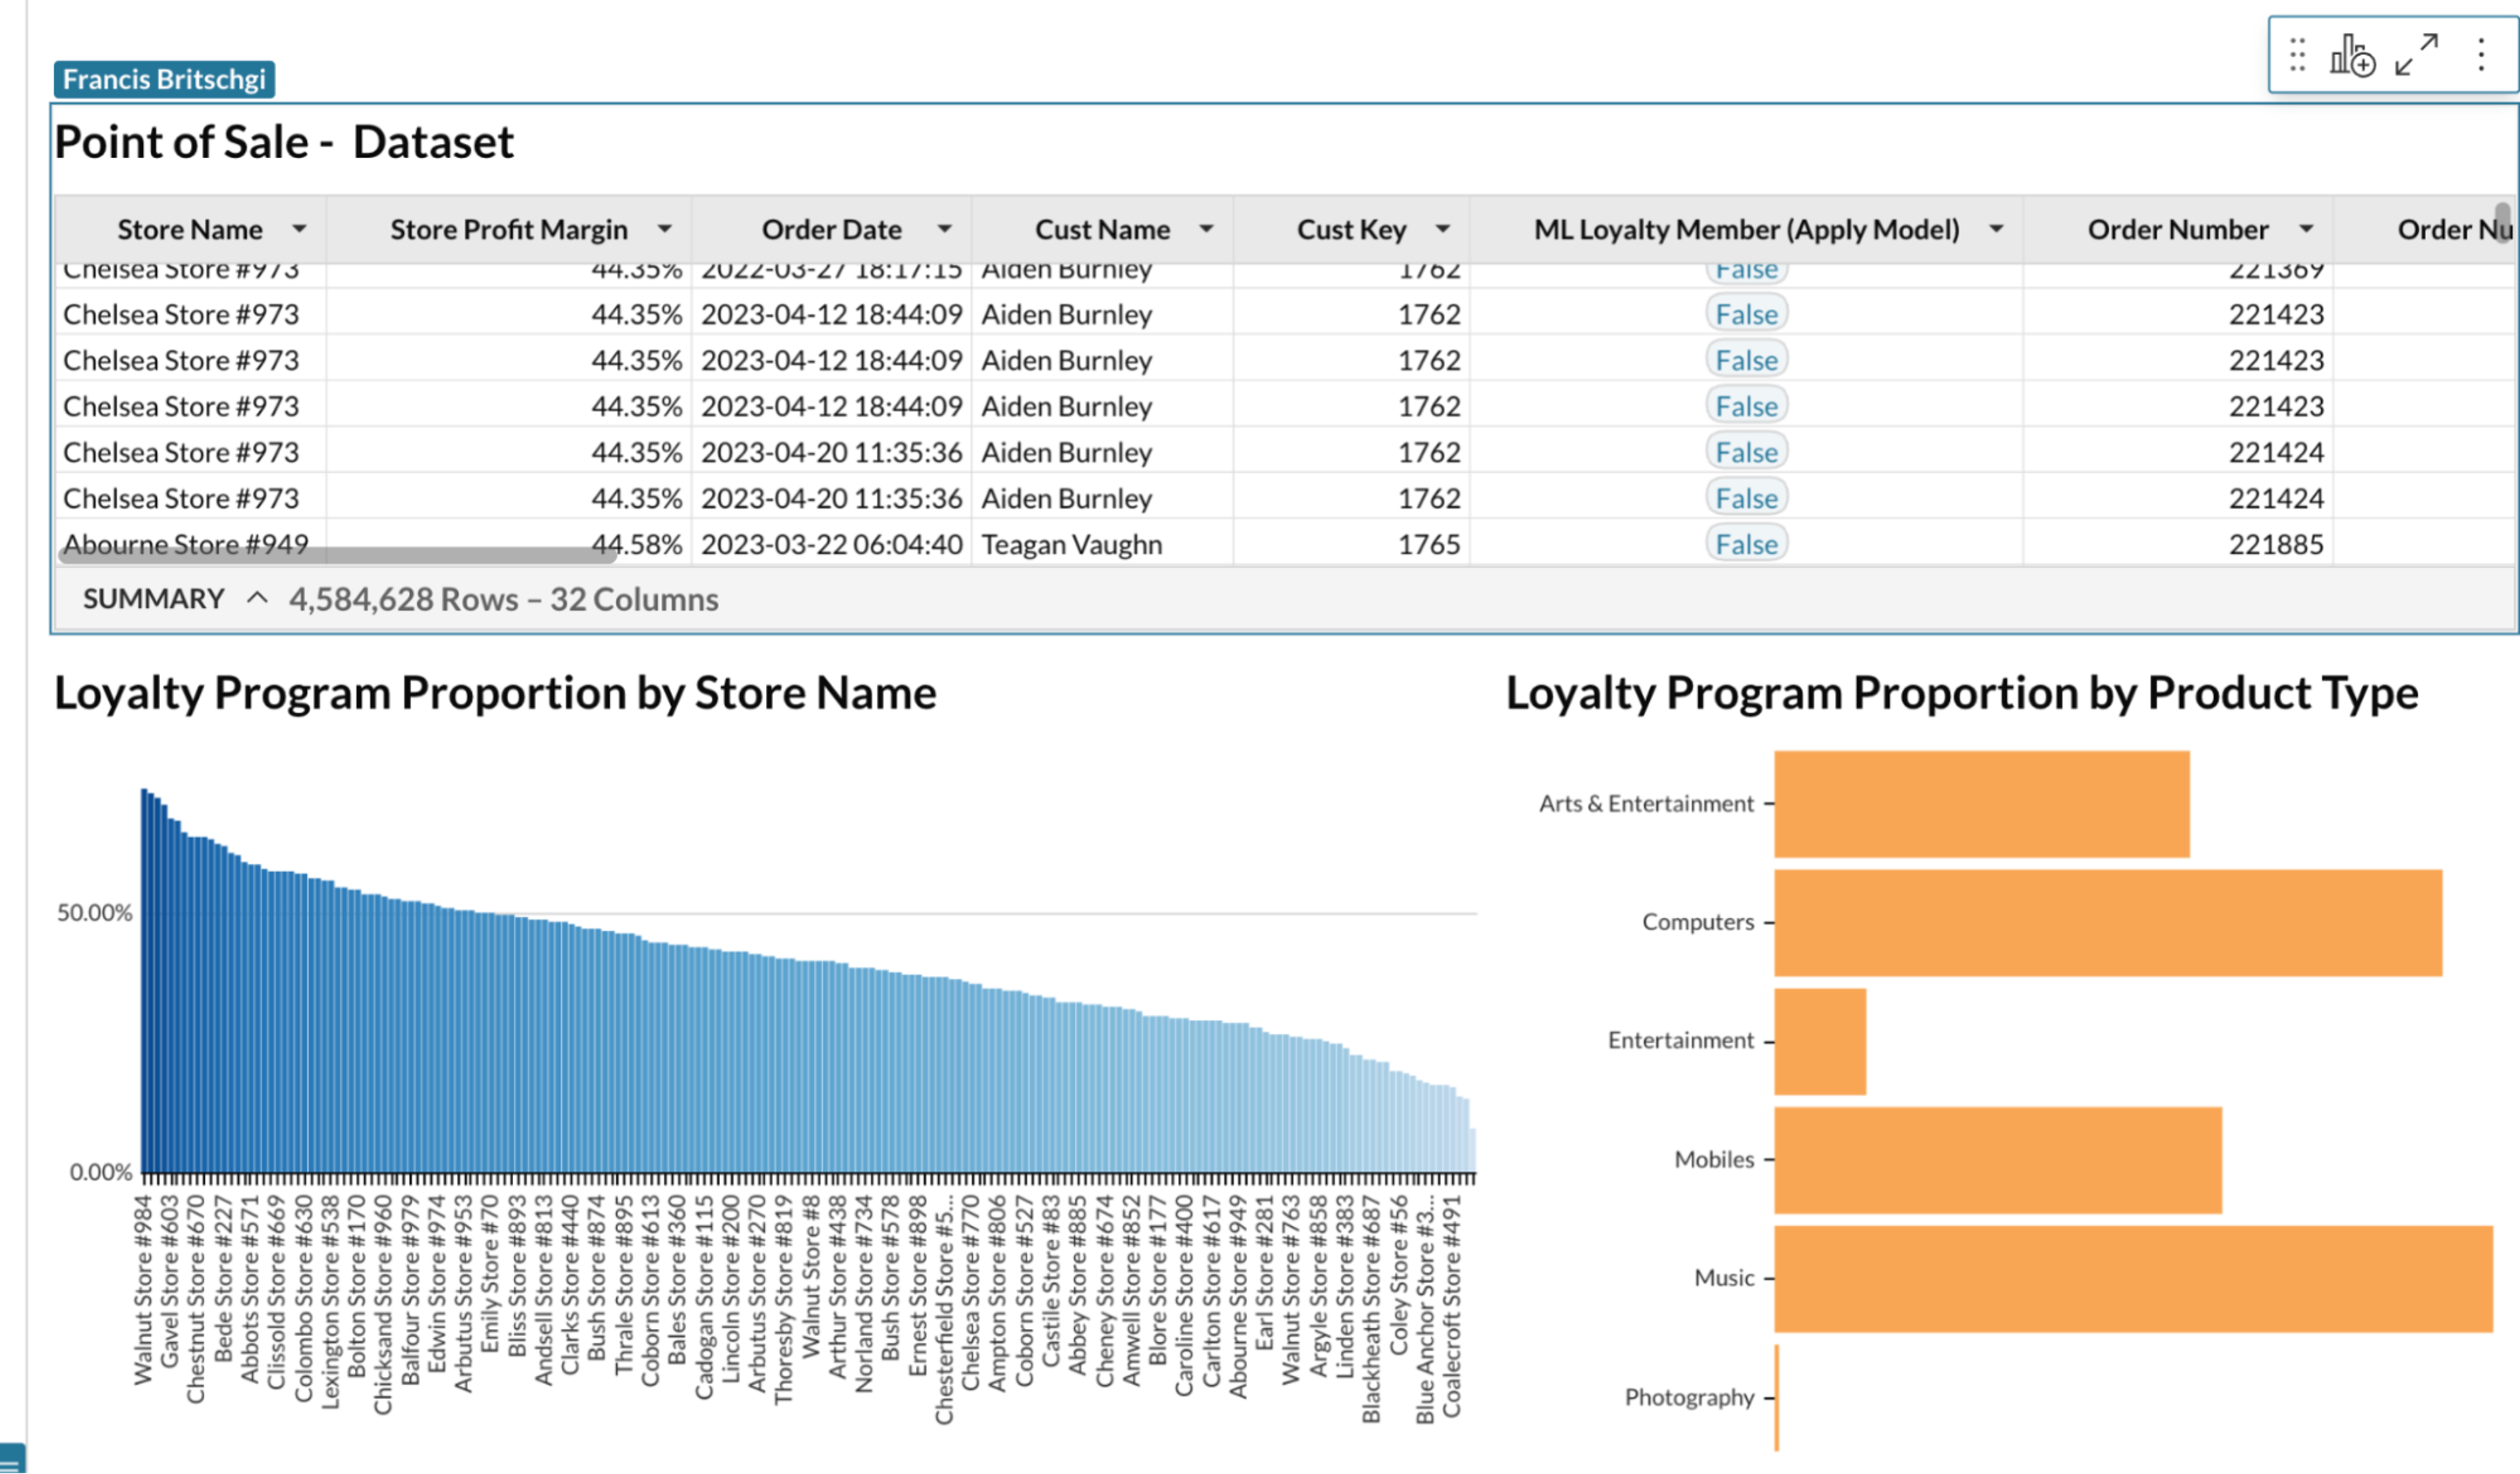Collapse the SUMMARY section chevron
This screenshot has height=1474, width=2520.
pos(257,598)
